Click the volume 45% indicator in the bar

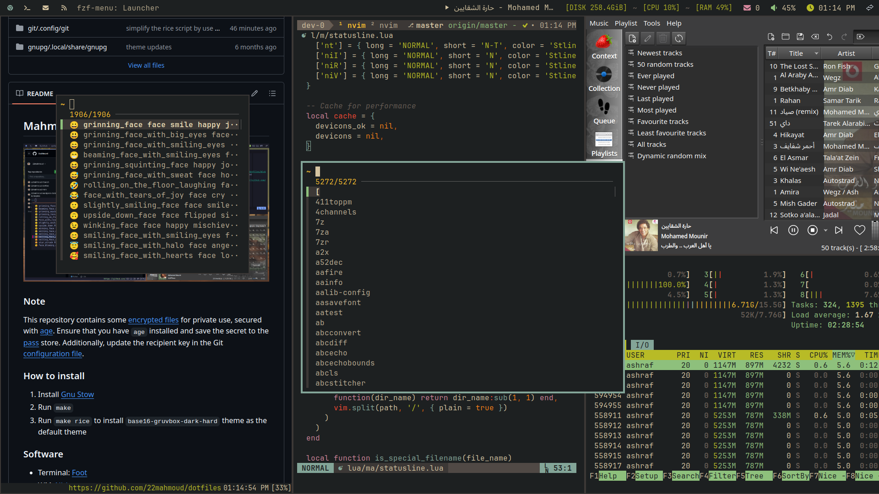[x=783, y=8]
